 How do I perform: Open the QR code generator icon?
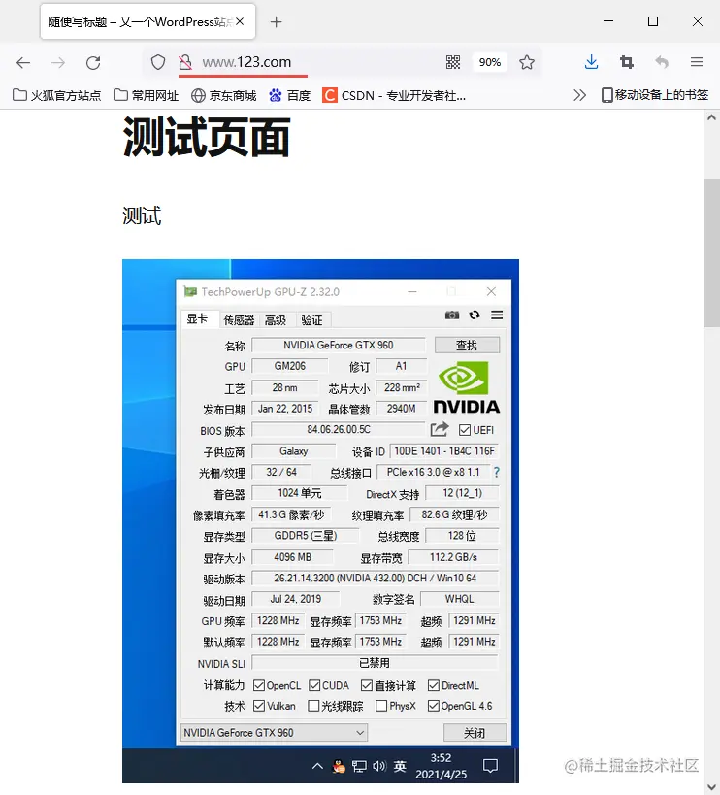tap(453, 62)
